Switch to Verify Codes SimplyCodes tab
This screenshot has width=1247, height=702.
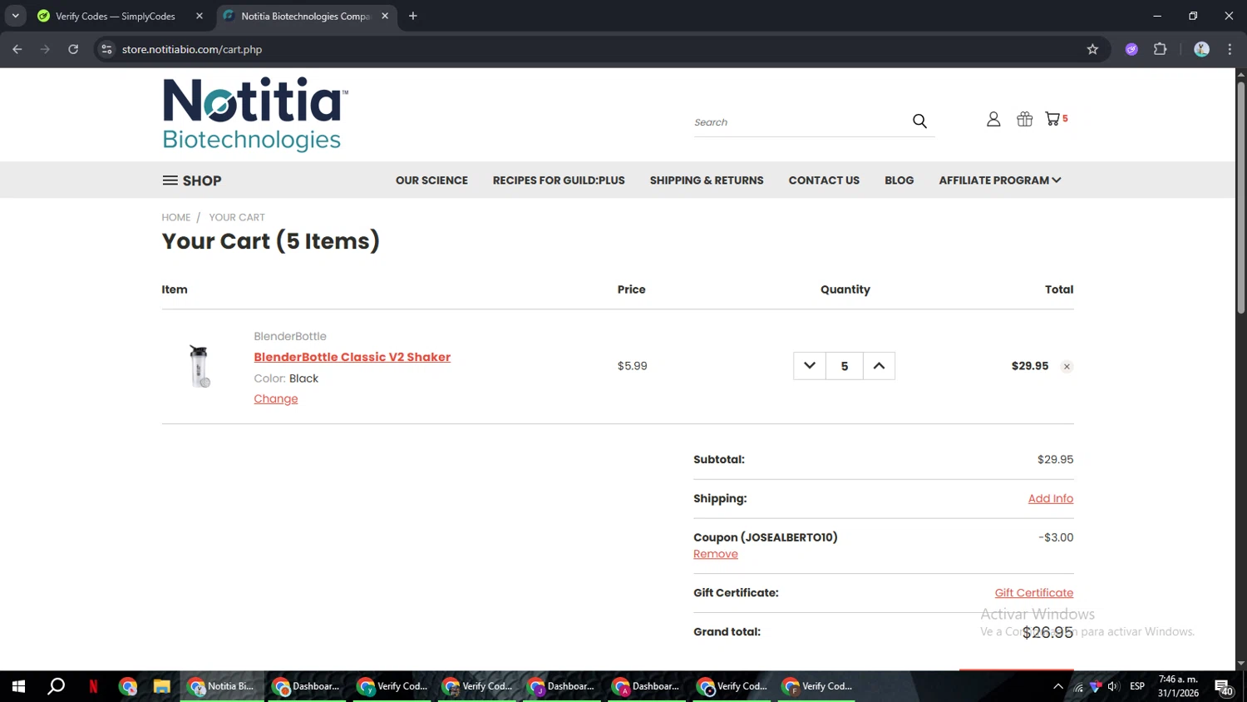point(116,16)
